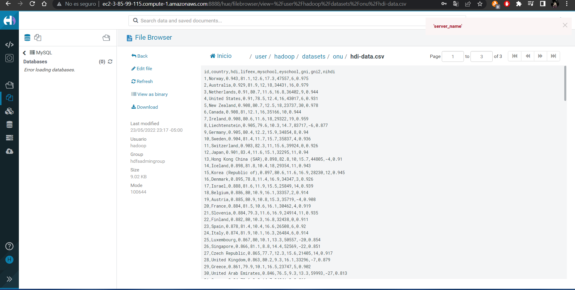Open the SQL Editor in the sidebar

pos(9,45)
